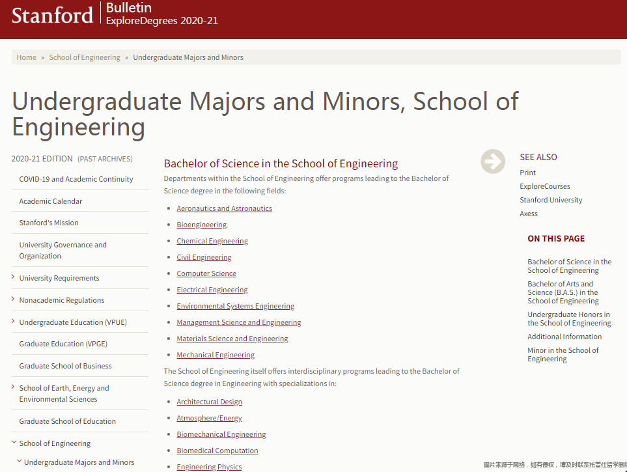Image resolution: width=627 pixels, height=472 pixels.
Task: Open Environmental Systems Engineering link
Action: click(x=236, y=306)
